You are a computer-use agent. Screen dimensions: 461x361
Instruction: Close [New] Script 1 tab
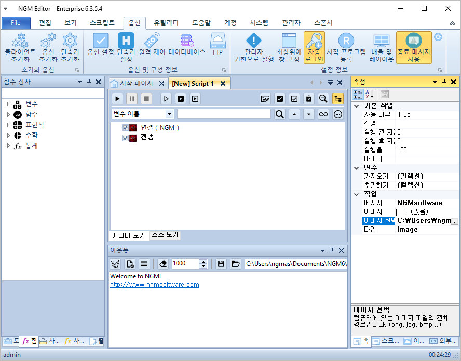tap(223, 84)
